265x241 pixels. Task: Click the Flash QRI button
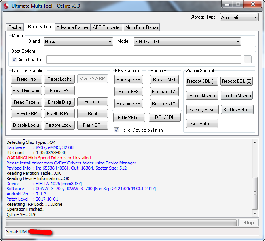tap(93, 125)
